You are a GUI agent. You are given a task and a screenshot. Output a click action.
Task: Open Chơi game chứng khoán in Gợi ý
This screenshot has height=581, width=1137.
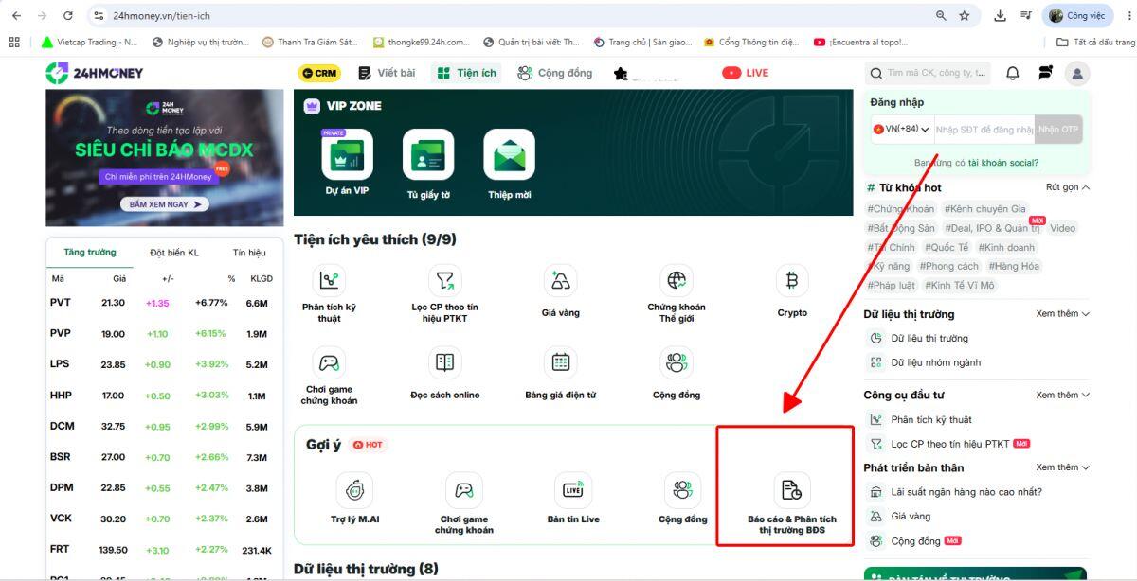(x=464, y=490)
